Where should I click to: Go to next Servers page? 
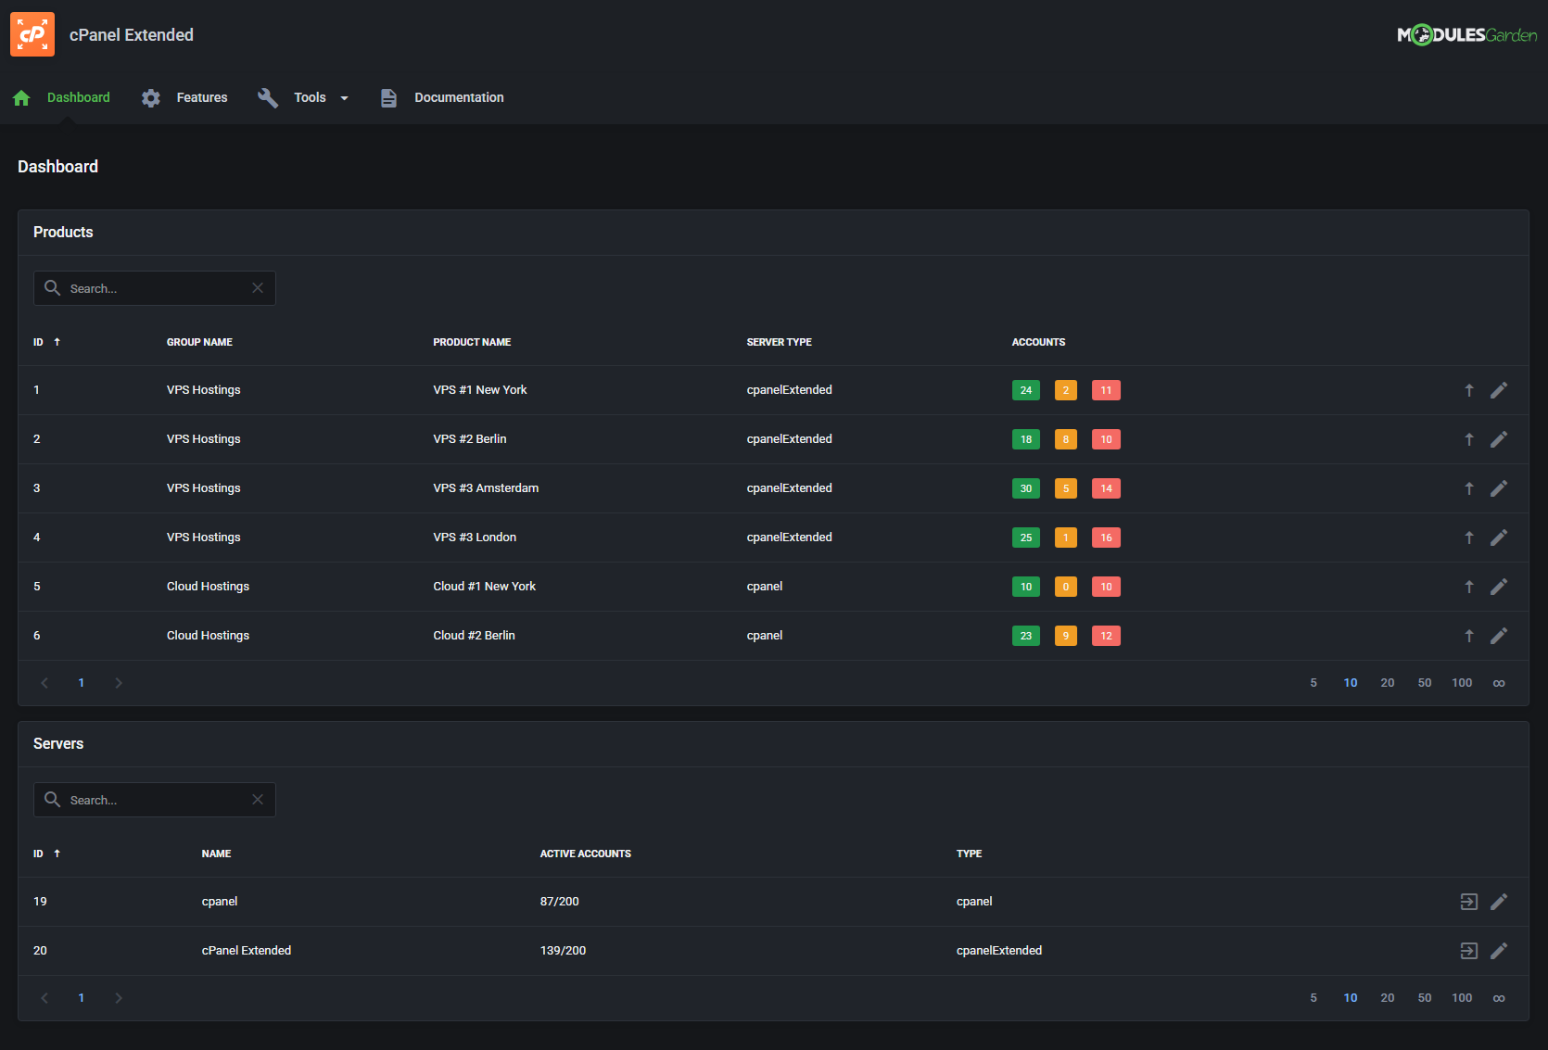coord(119,998)
